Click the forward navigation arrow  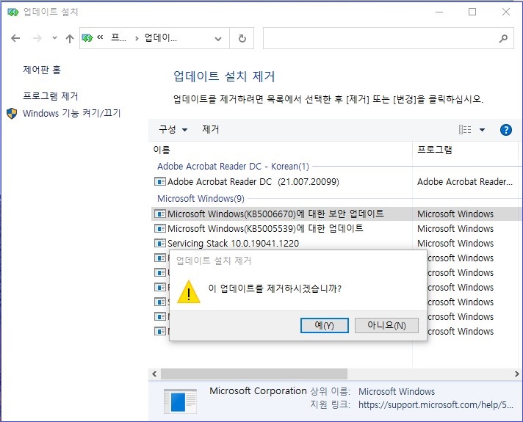click(x=37, y=38)
